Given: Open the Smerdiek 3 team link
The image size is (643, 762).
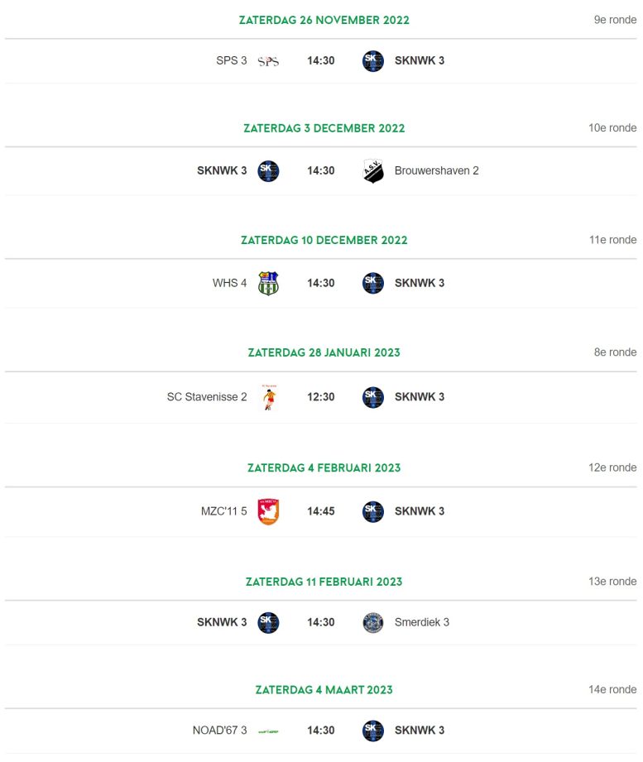Looking at the screenshot, I should point(422,622).
